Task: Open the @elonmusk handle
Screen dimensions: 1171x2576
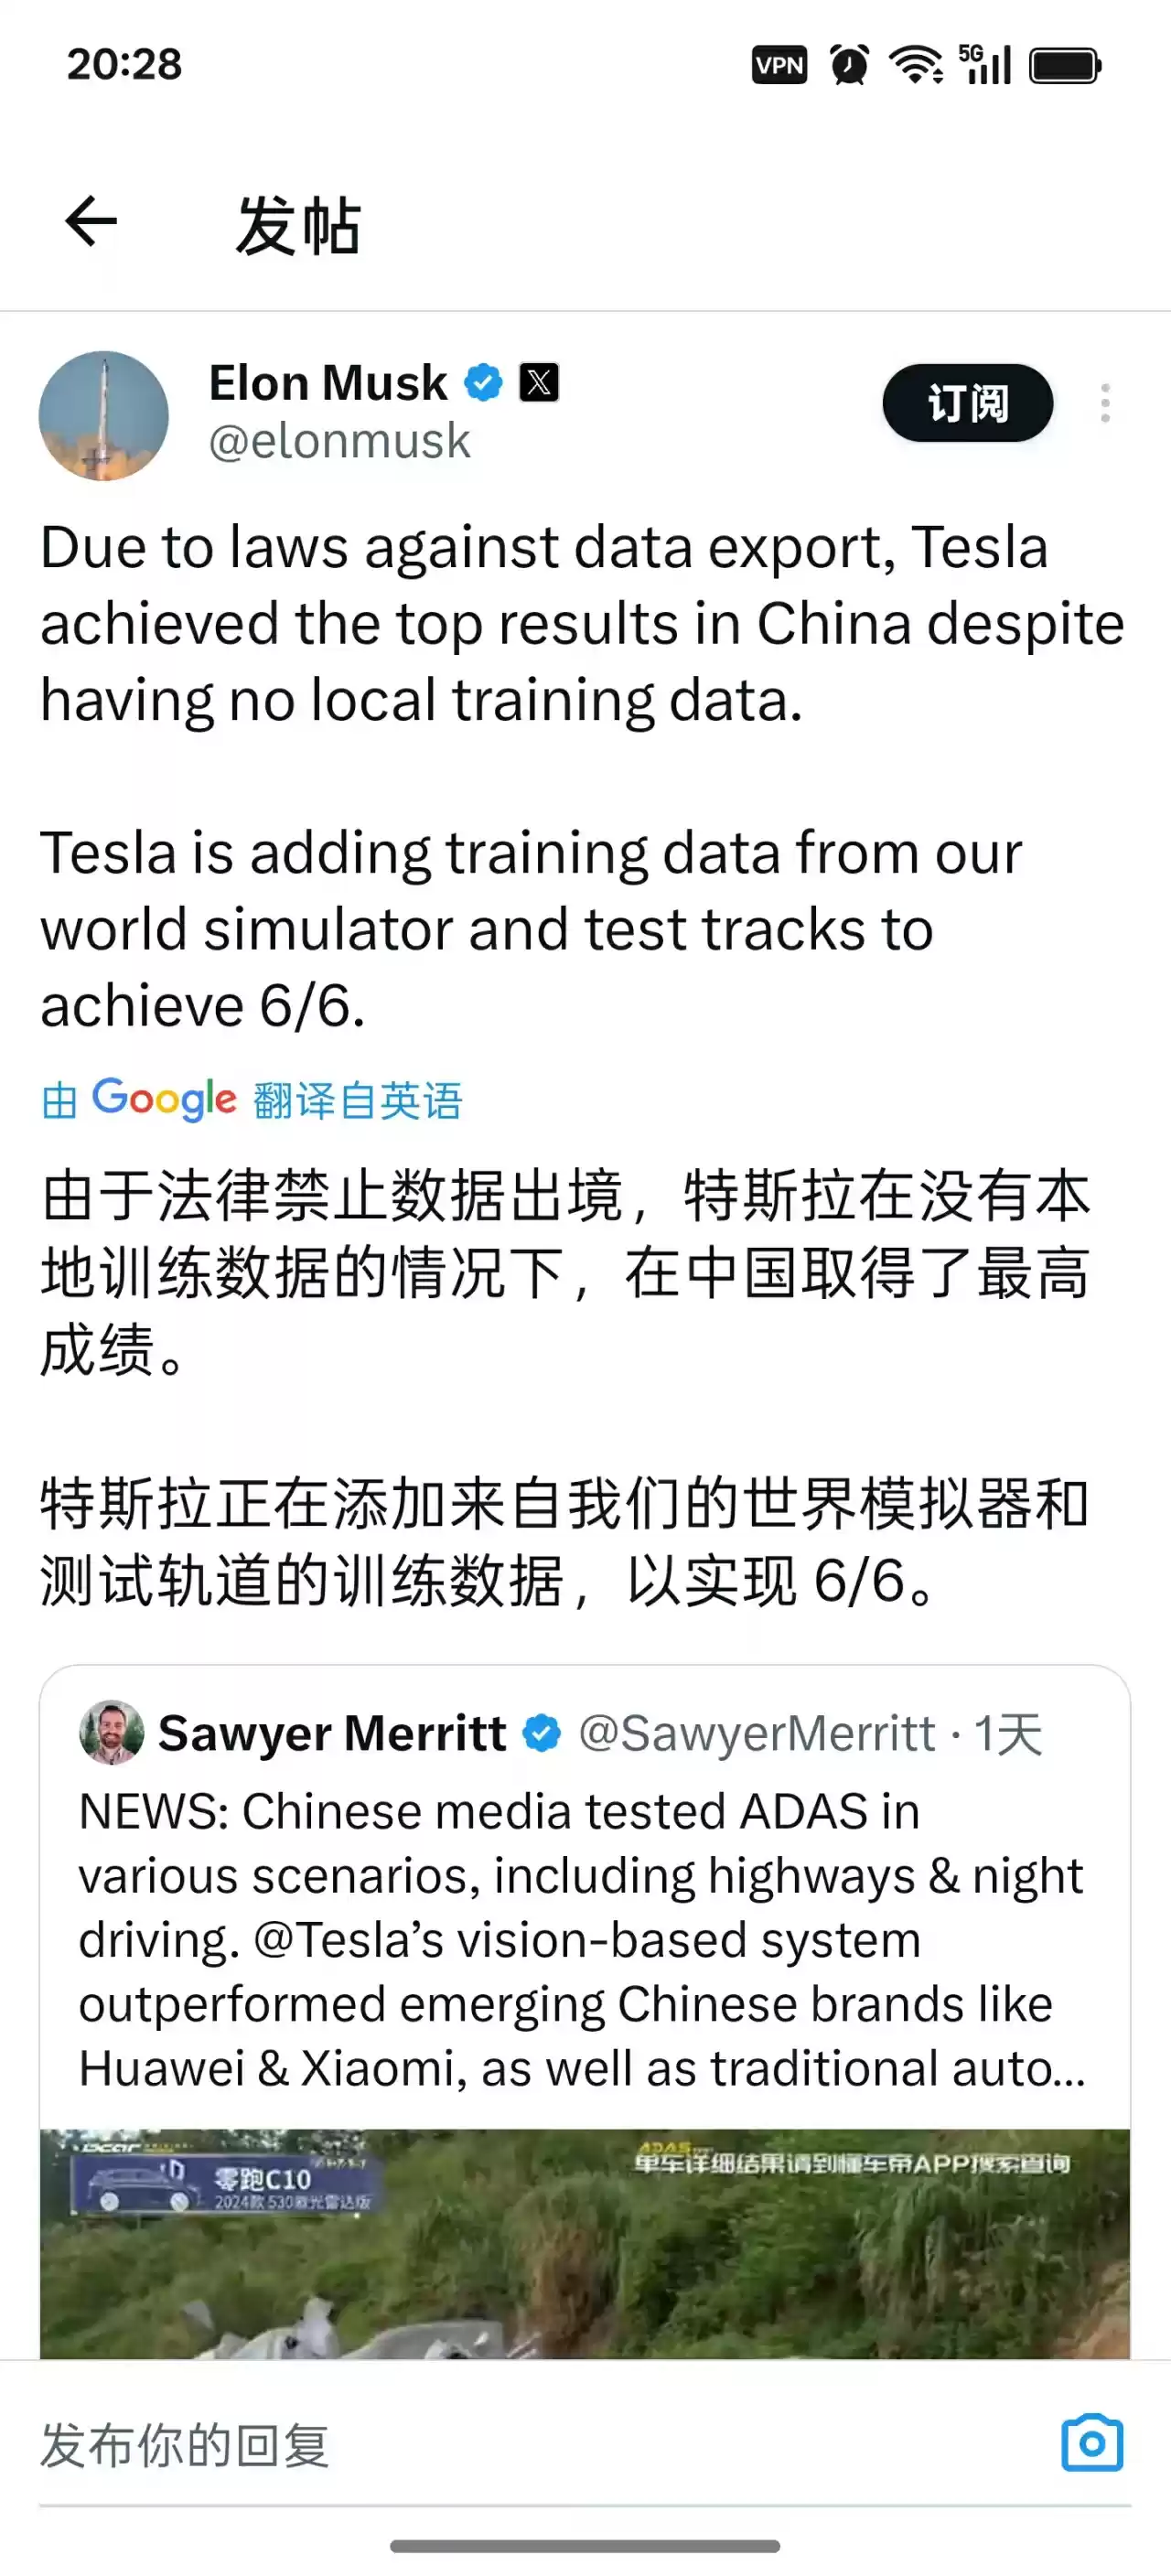Action: (x=339, y=441)
